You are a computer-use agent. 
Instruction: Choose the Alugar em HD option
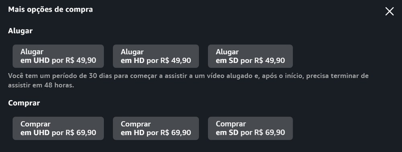[x=156, y=56]
